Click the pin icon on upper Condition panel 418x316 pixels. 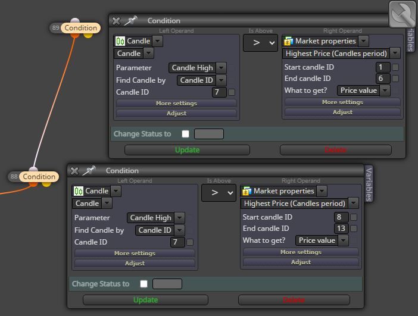click(x=130, y=21)
